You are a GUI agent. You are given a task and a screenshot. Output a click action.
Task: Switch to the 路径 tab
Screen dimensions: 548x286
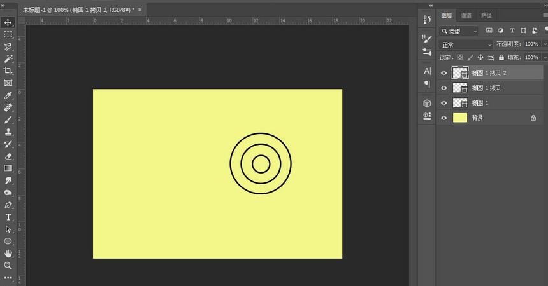click(x=486, y=15)
